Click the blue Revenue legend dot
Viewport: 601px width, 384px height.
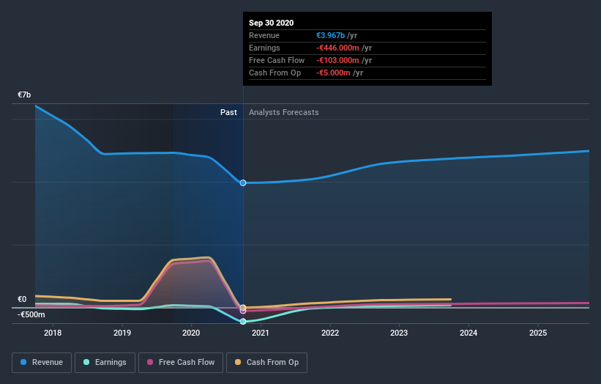tap(23, 362)
